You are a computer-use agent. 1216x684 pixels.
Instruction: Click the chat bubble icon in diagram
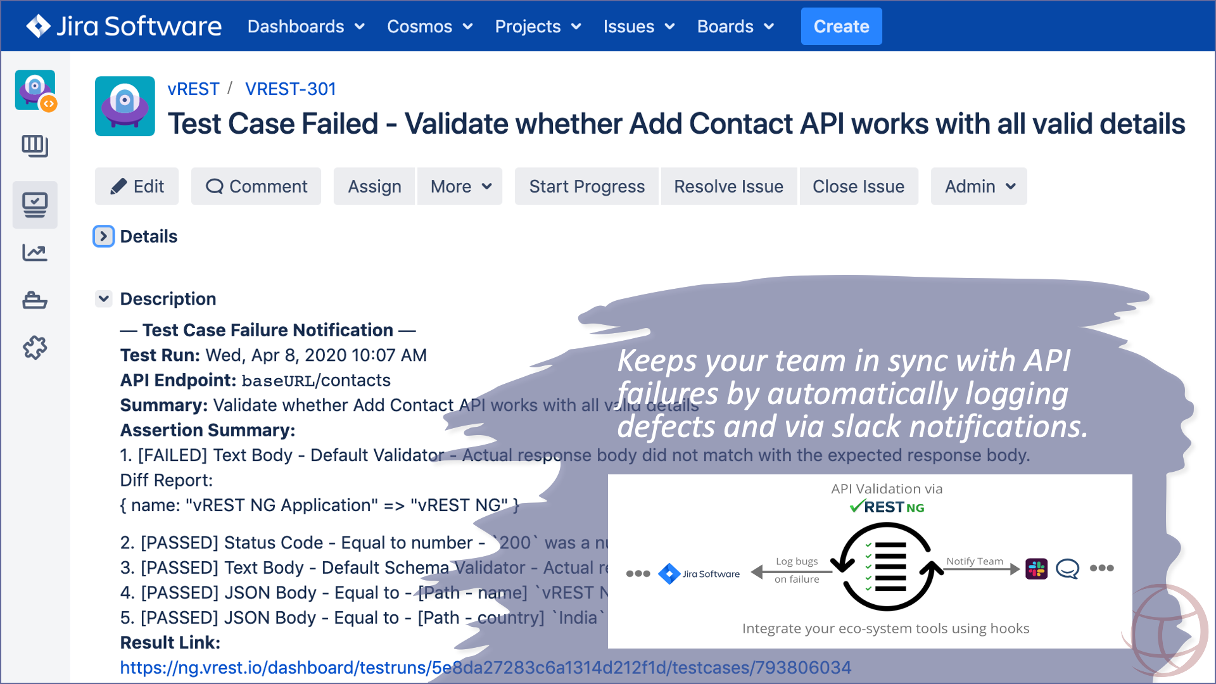[x=1067, y=569]
